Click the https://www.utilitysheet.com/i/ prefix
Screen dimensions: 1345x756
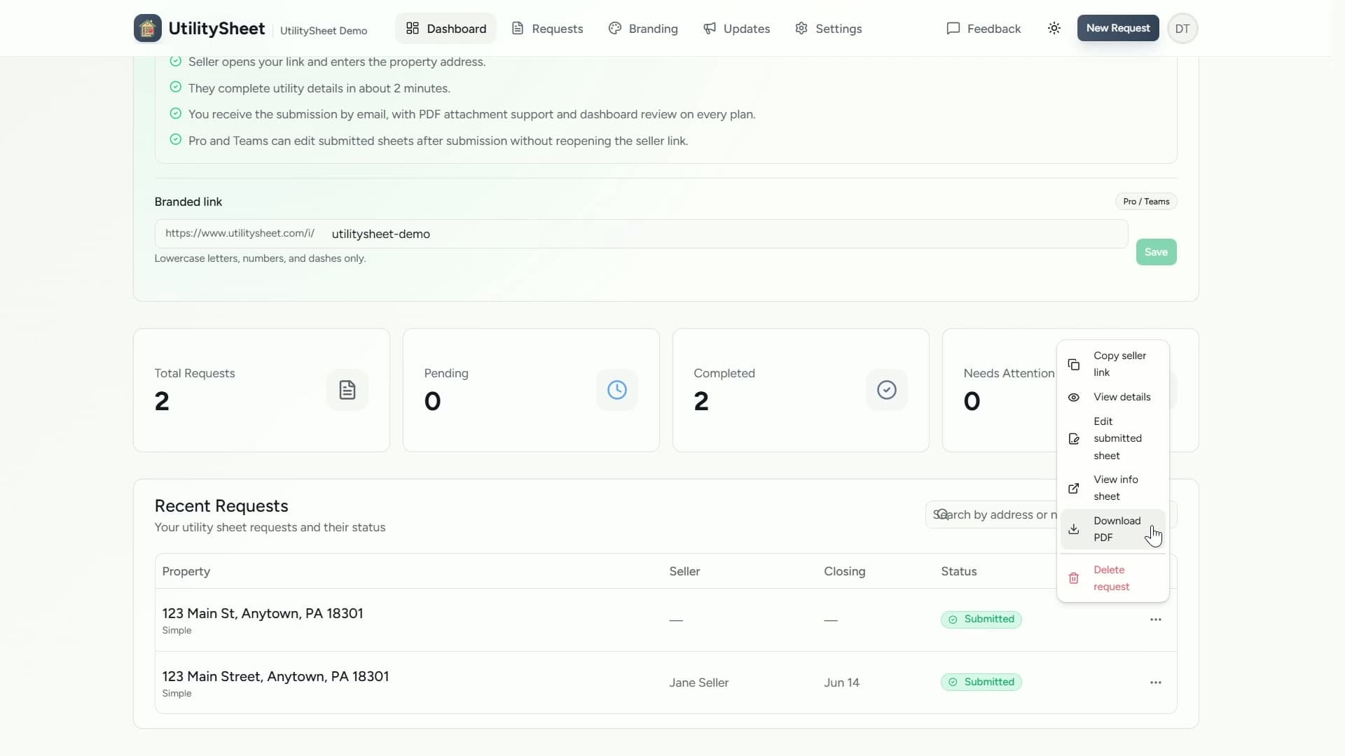point(240,233)
